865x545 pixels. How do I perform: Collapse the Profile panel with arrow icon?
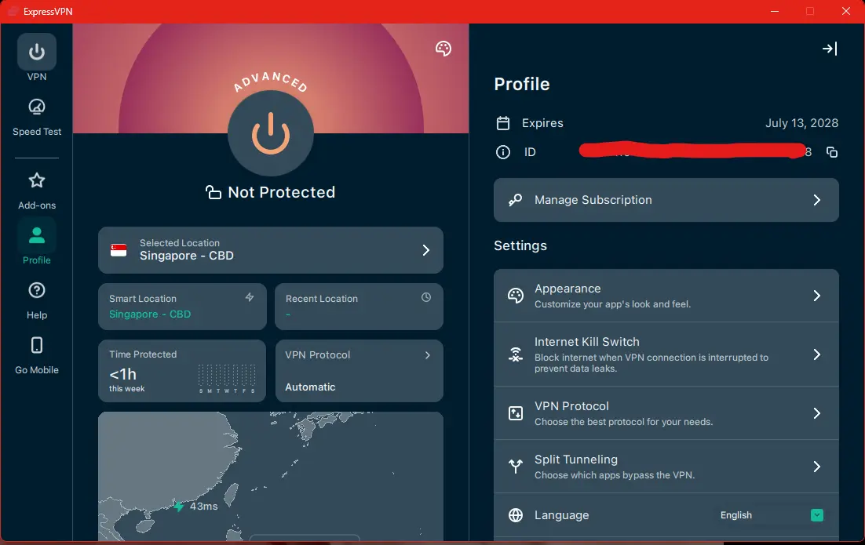[830, 49]
